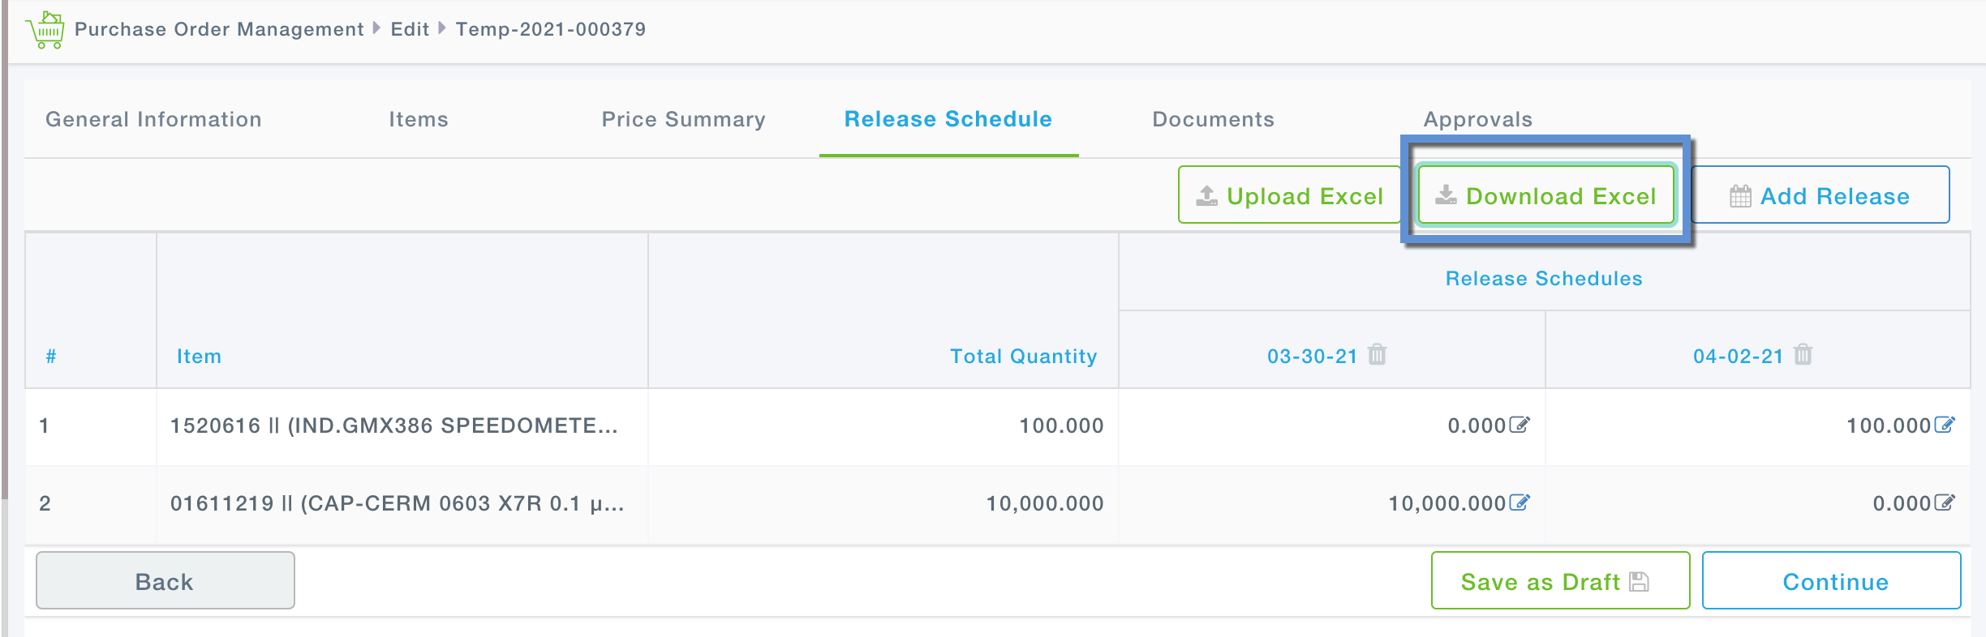Edit 04-02-21 quantity for item 1520616
The image size is (1986, 637).
(1944, 425)
